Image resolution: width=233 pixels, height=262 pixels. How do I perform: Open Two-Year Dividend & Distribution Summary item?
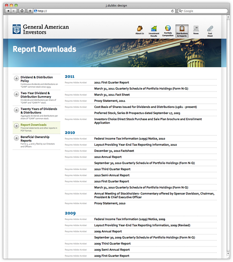pyautogui.click(x=36, y=98)
